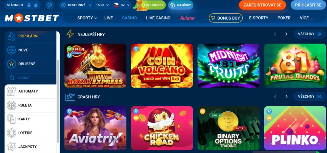Switch to the Live Casino tab
327x153 pixels.
(x=158, y=18)
